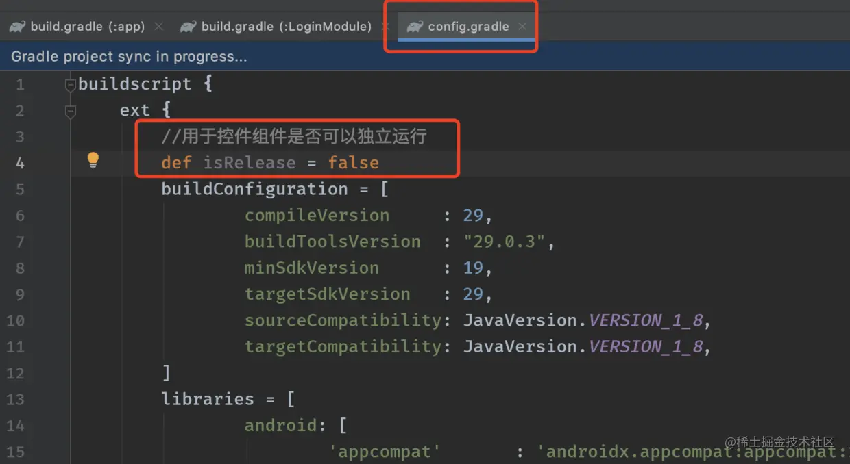The image size is (850, 464).
Task: Click the Chinese comment on line 3
Action: (294, 136)
